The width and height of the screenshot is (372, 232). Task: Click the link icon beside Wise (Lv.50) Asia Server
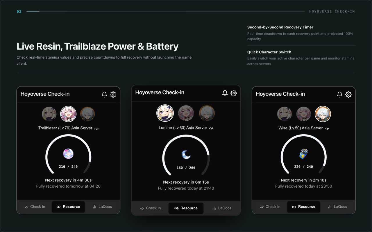[327, 128]
